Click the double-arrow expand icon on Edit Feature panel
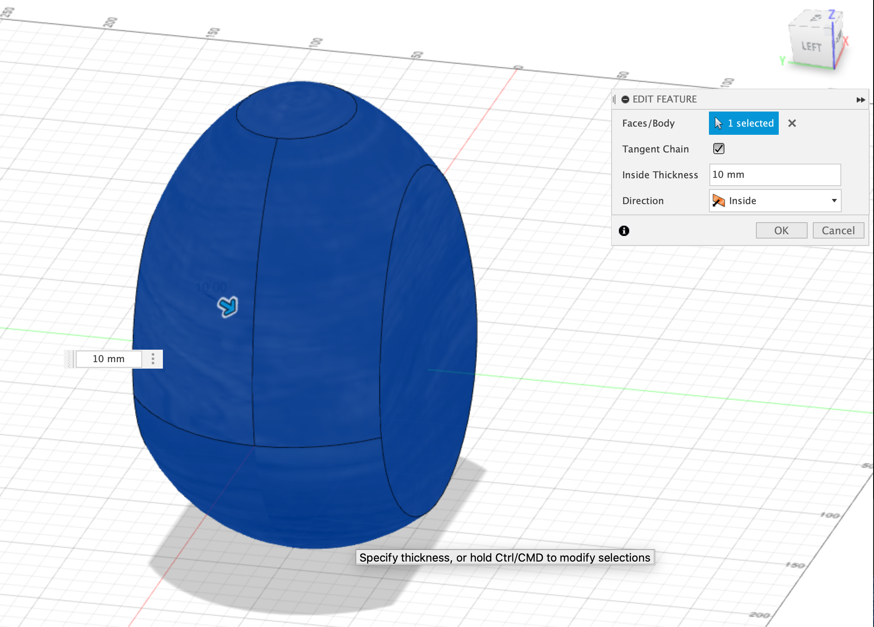The width and height of the screenshot is (874, 627). coord(860,100)
